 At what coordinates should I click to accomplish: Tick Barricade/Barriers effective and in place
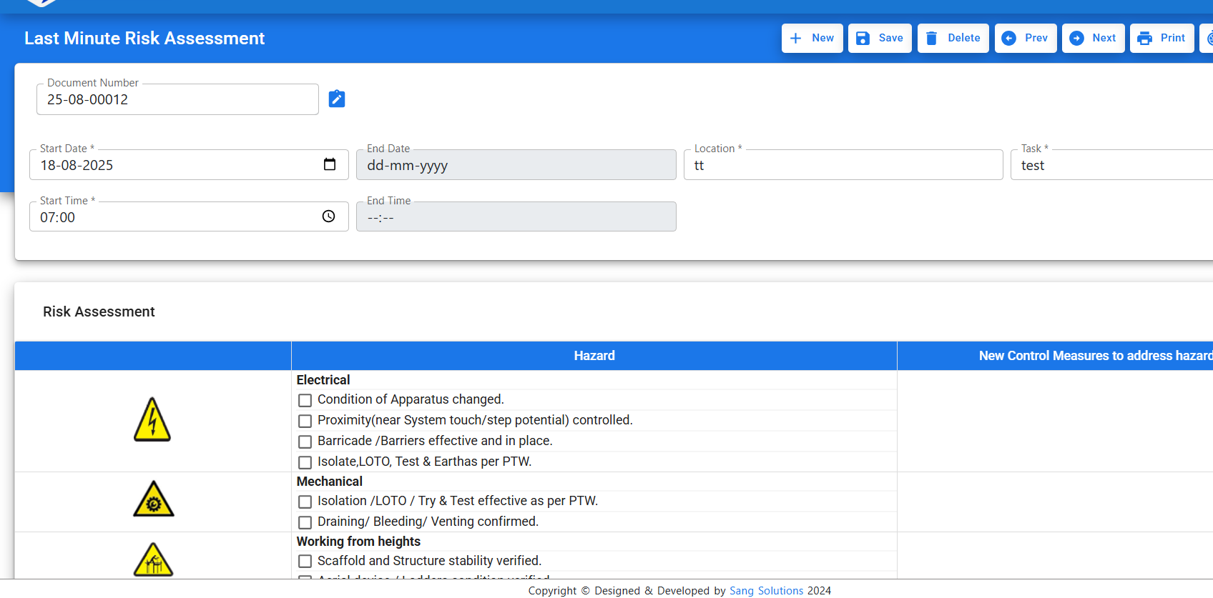305,442
